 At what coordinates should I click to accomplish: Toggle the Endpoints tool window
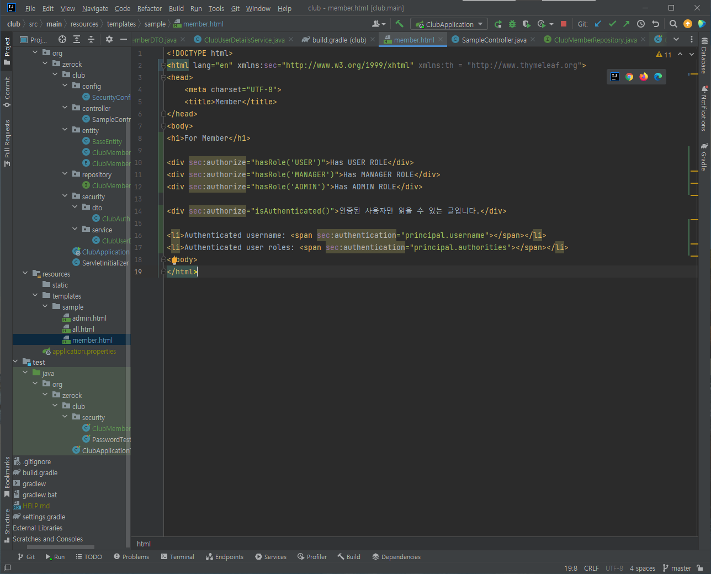(225, 557)
